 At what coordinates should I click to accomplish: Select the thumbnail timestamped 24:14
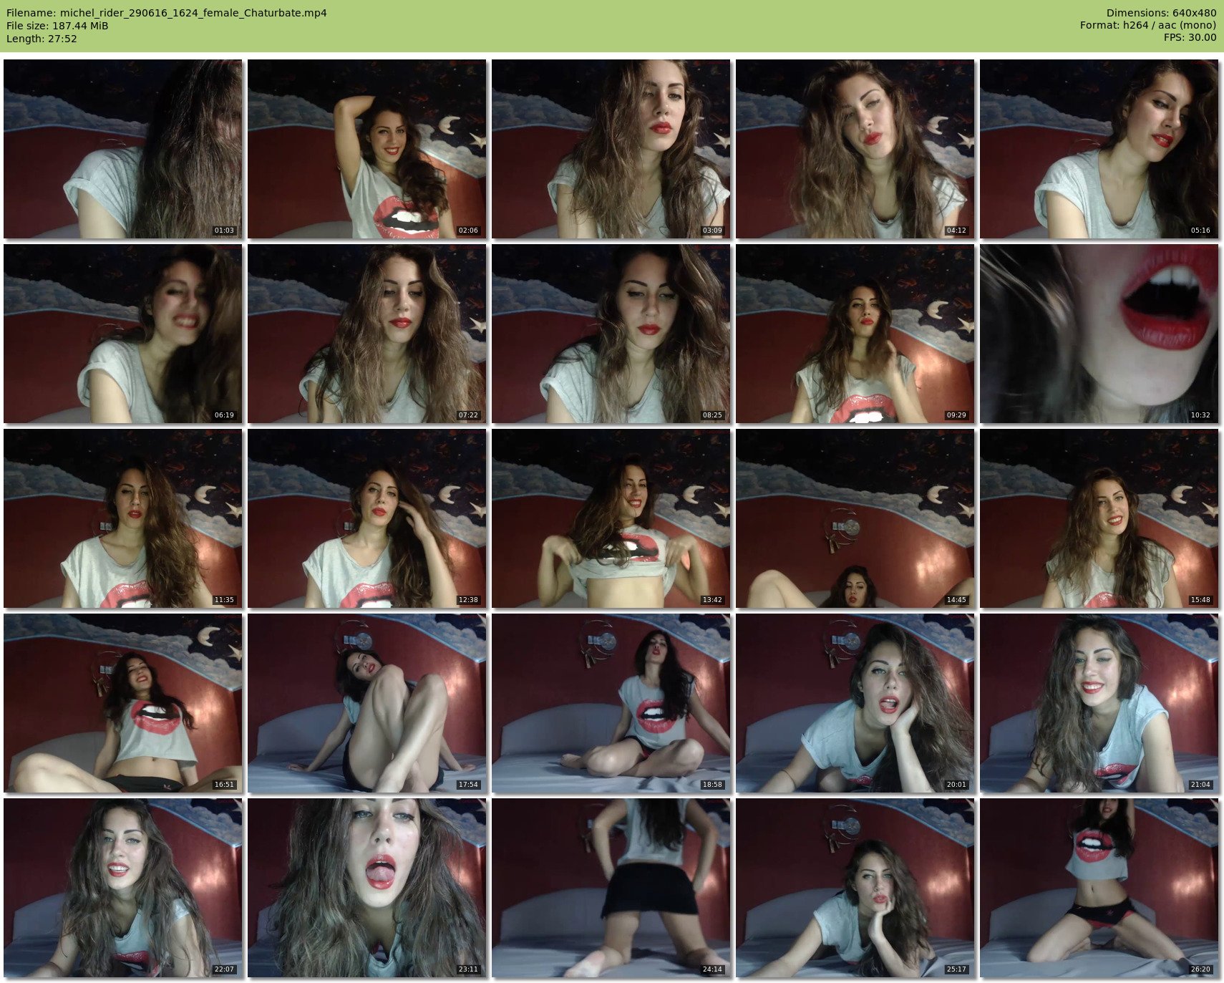coord(611,888)
